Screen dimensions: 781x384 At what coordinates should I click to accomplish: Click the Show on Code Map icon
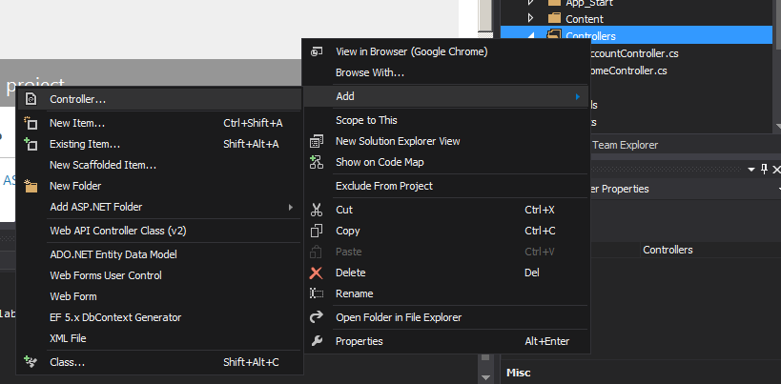[318, 162]
